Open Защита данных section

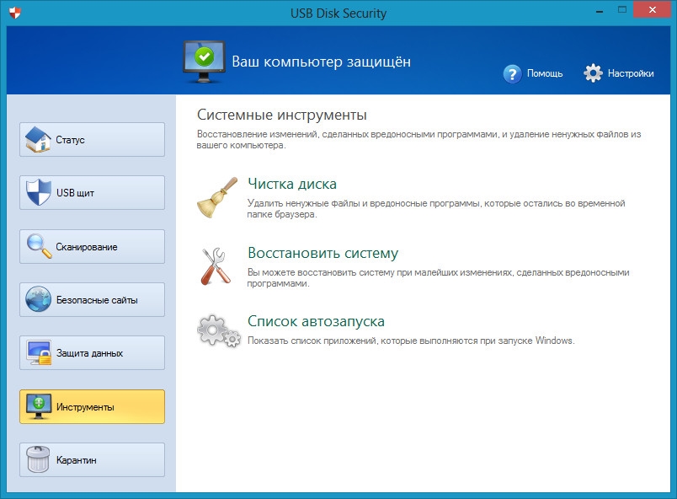point(92,353)
